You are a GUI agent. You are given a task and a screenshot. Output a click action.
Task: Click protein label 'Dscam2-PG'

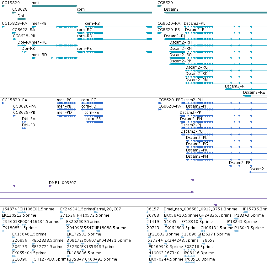pos(197,144)
